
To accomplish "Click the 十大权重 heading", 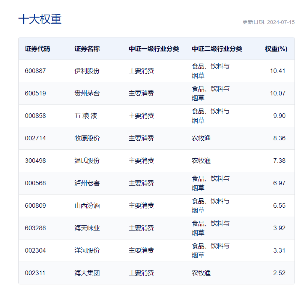I will click(40, 19).
